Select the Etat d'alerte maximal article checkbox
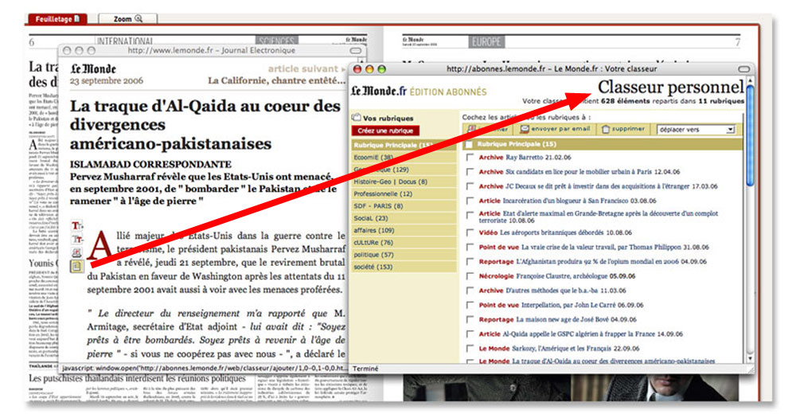Viewport: 796px width, 414px height. point(470,215)
